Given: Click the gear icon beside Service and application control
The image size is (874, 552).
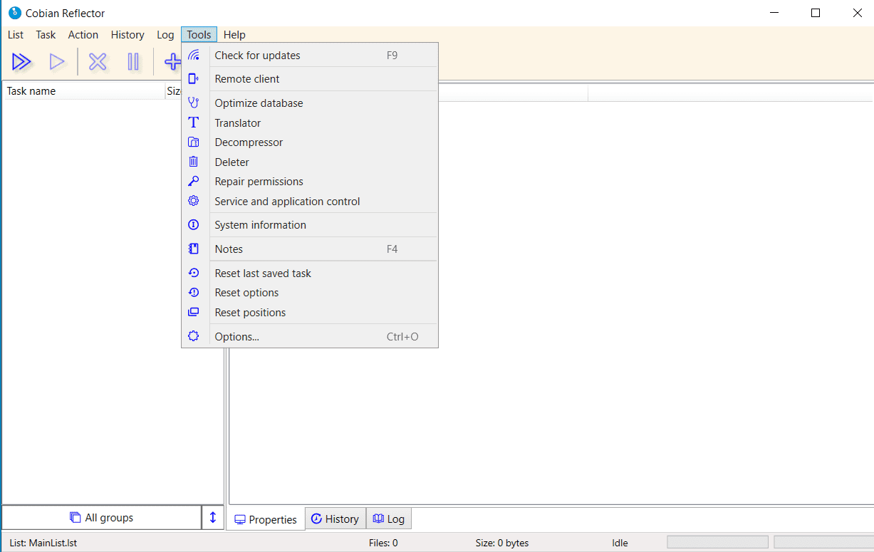Looking at the screenshot, I should tap(193, 202).
